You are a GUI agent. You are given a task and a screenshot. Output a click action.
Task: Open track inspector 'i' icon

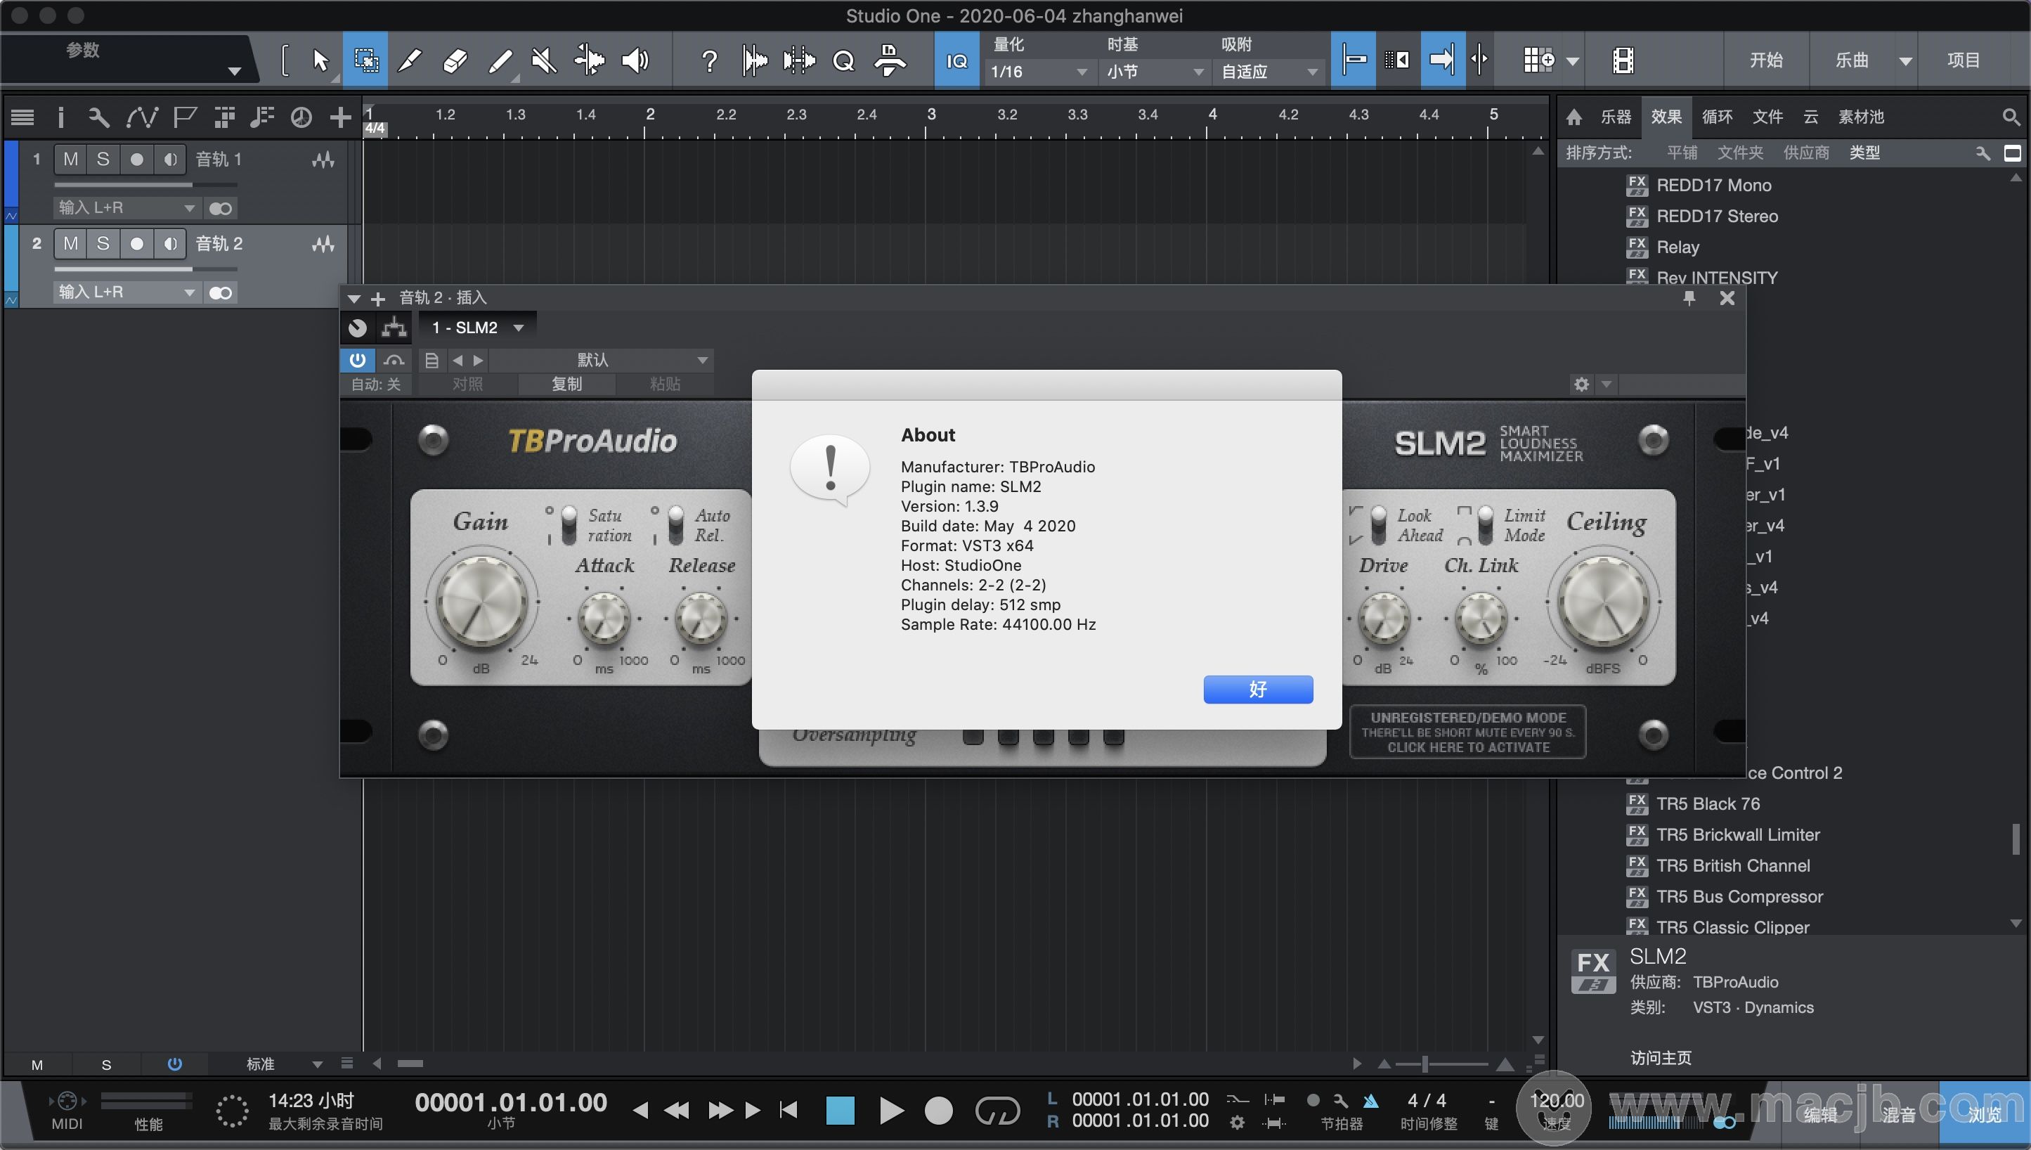coord(61,117)
